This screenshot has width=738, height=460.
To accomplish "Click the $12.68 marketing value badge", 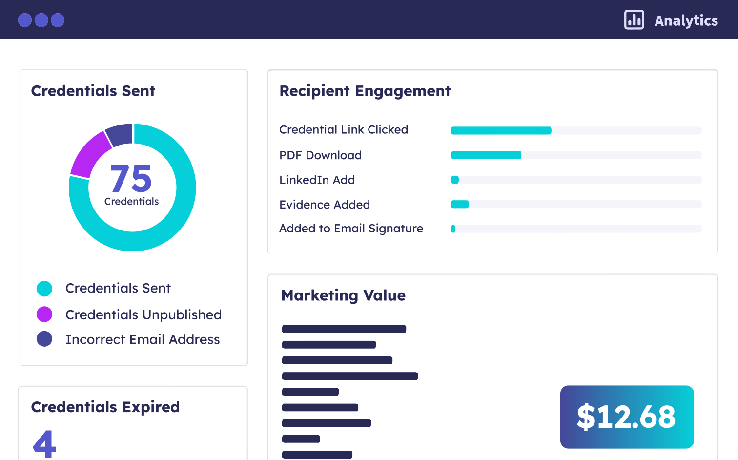I will [x=627, y=417].
